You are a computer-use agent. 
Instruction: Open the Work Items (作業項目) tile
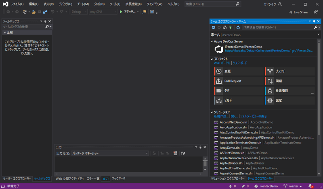[x=290, y=91]
